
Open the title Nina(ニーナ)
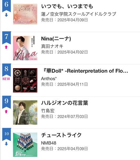[56, 39]
